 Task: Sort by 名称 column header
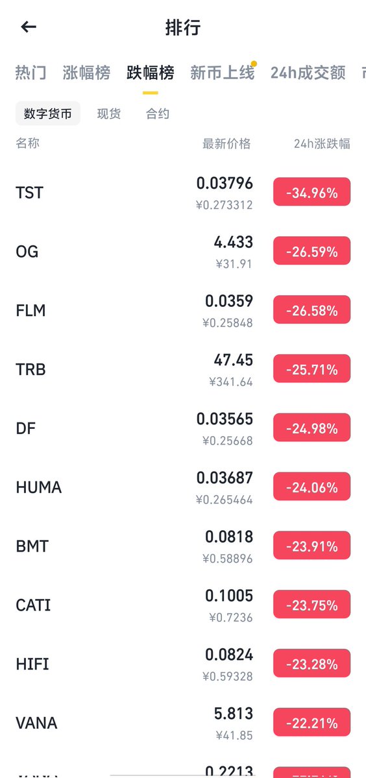point(27,143)
